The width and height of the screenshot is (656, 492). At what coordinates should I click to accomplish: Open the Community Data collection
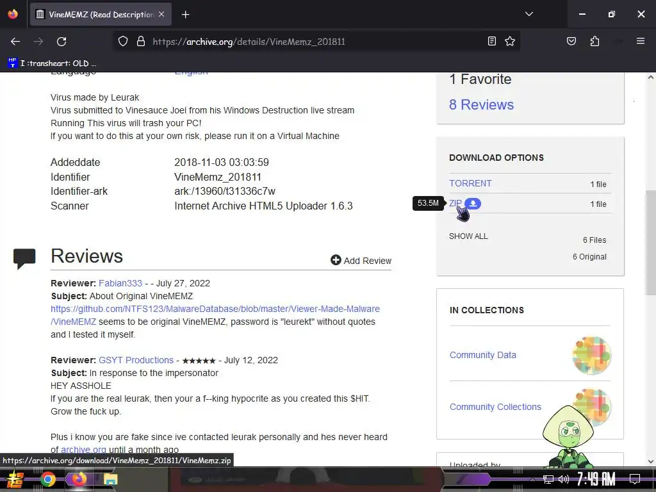[x=483, y=355]
